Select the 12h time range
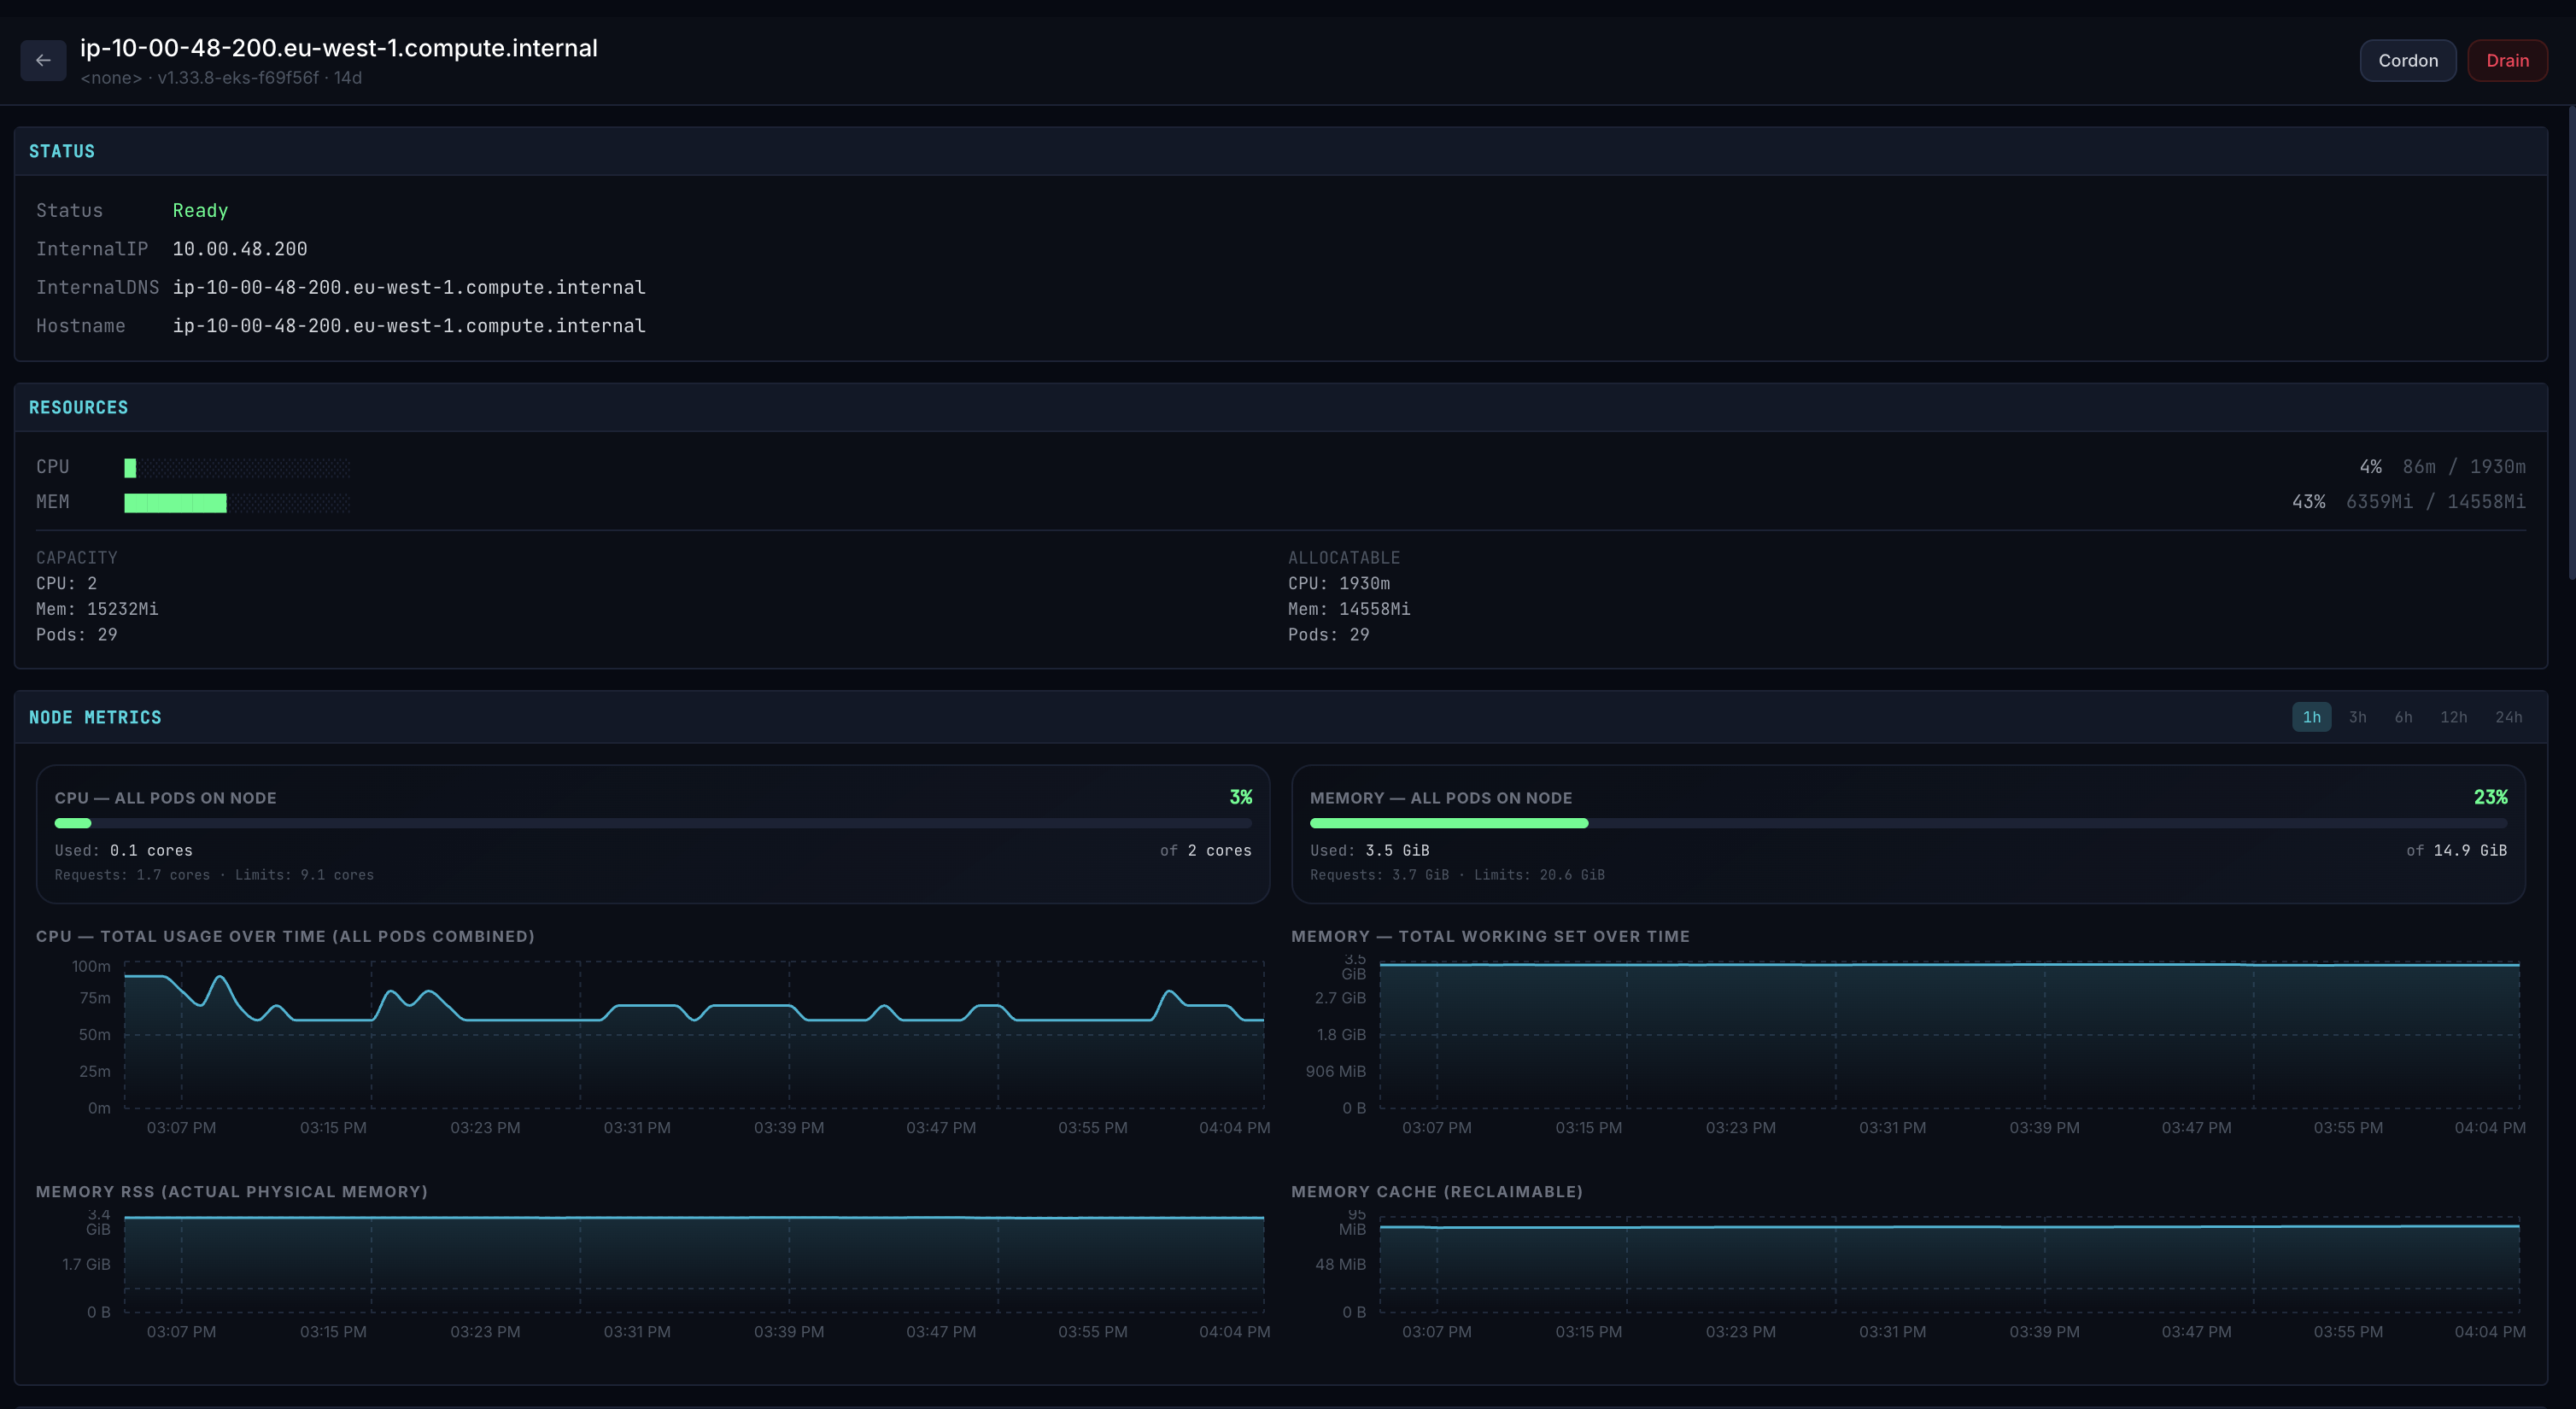The image size is (2576, 1409). tap(2453, 717)
